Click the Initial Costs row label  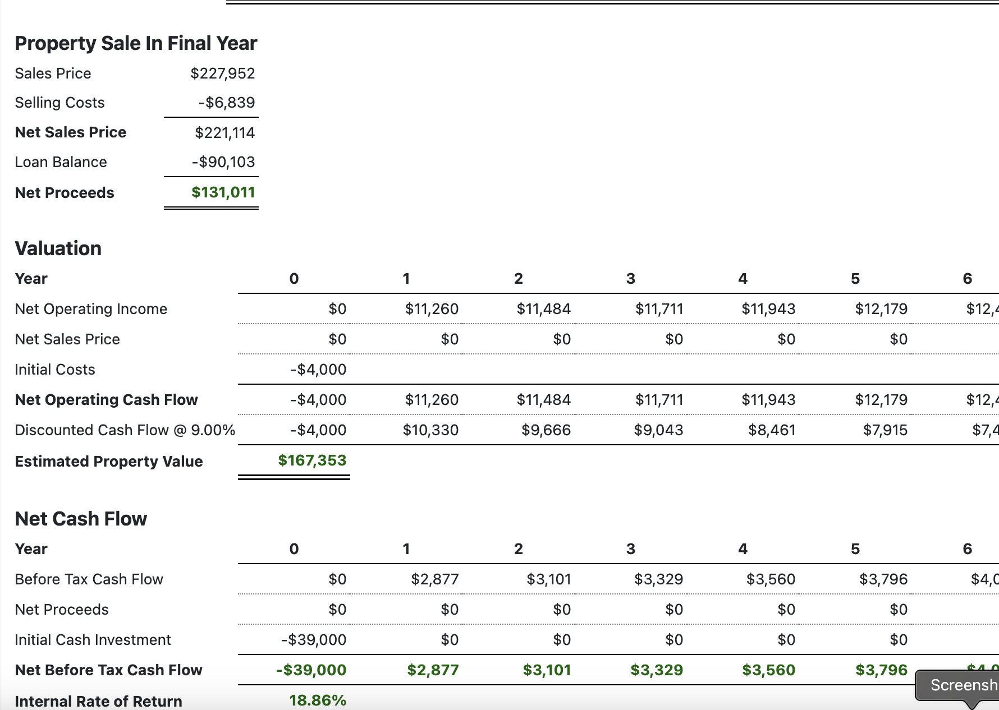(55, 370)
